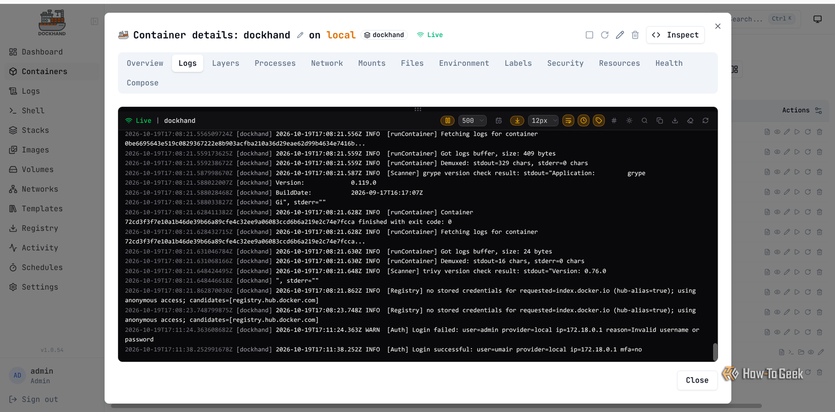Click the monitor icon in the top bar
This screenshot has width=835, height=412.
pyautogui.click(x=817, y=19)
